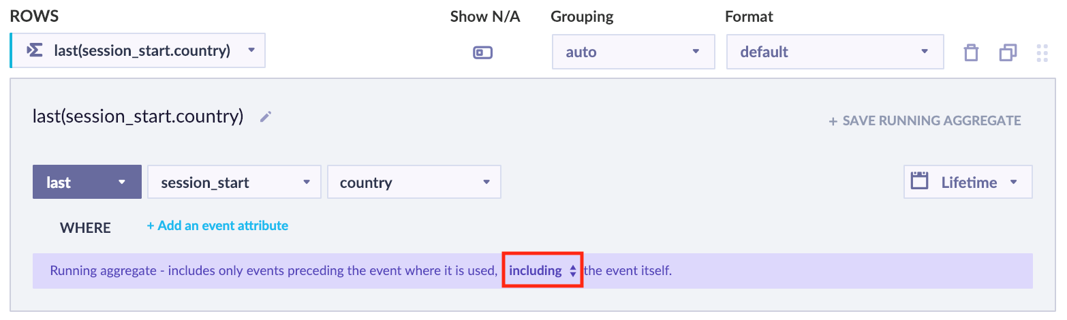1067x320 pixels.
Task: Click Add an event attribute link
Action: 217,225
